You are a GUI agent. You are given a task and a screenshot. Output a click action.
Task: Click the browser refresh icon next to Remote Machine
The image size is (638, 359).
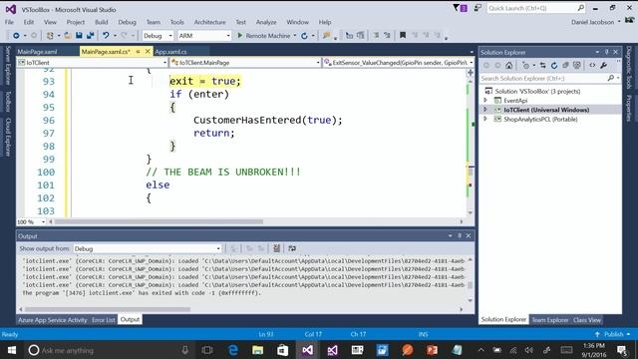pyautogui.click(x=304, y=36)
